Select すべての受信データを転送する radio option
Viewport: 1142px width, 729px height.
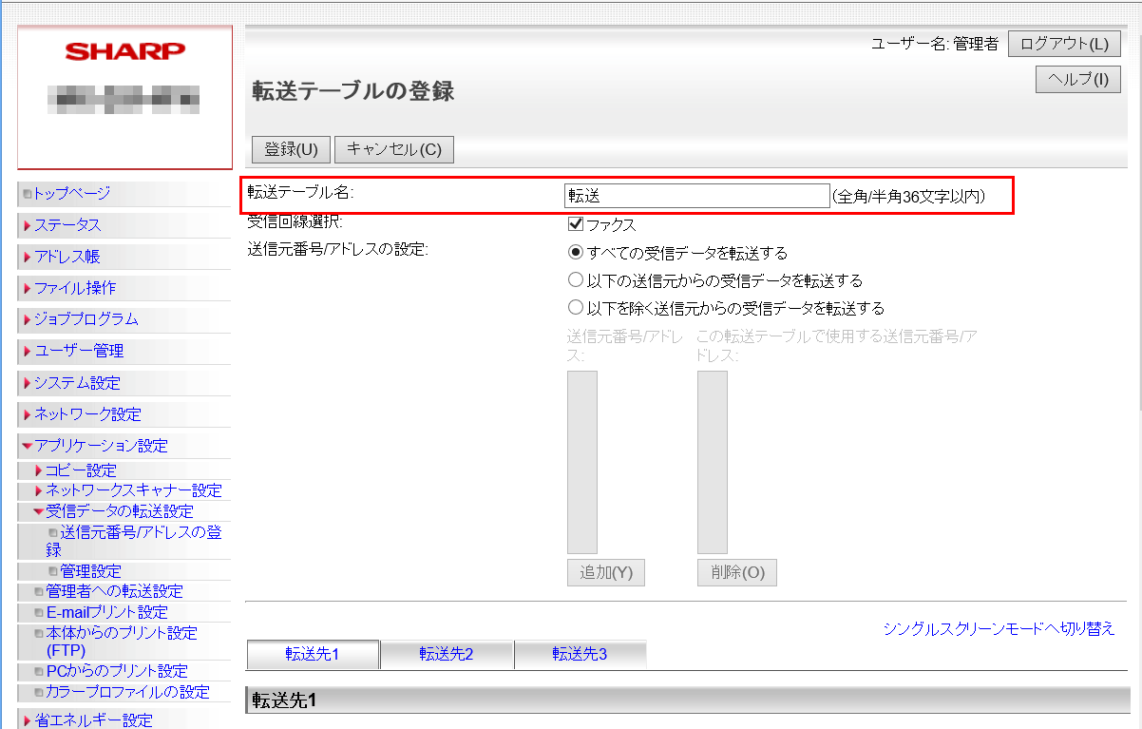coord(575,253)
